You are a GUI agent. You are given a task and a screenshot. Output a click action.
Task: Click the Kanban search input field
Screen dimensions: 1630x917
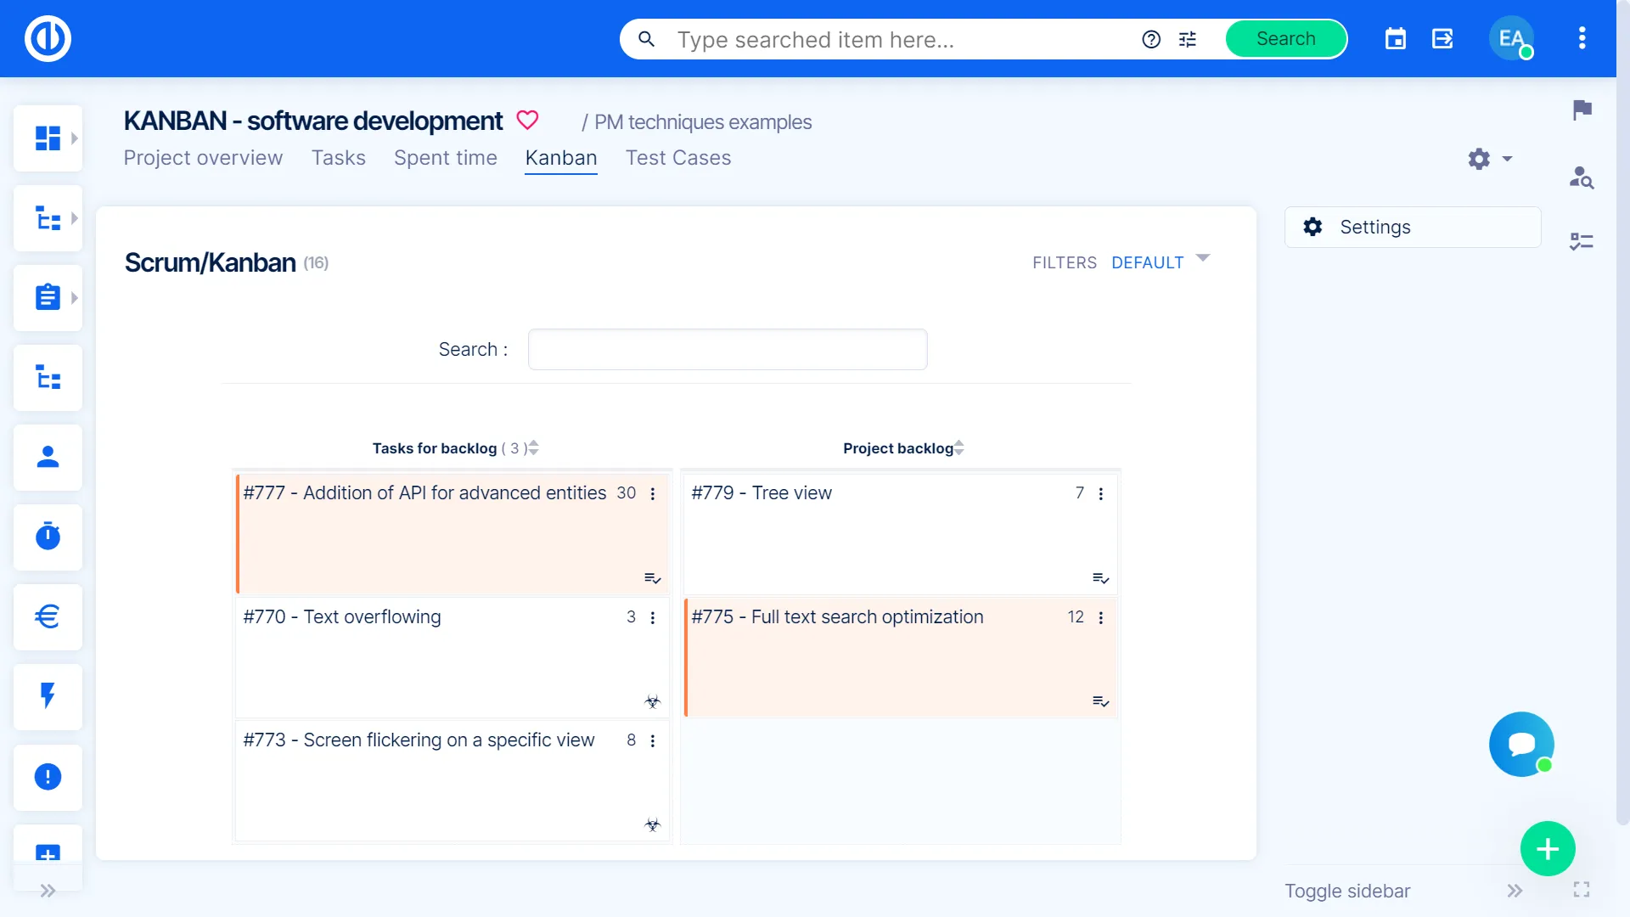(x=727, y=350)
